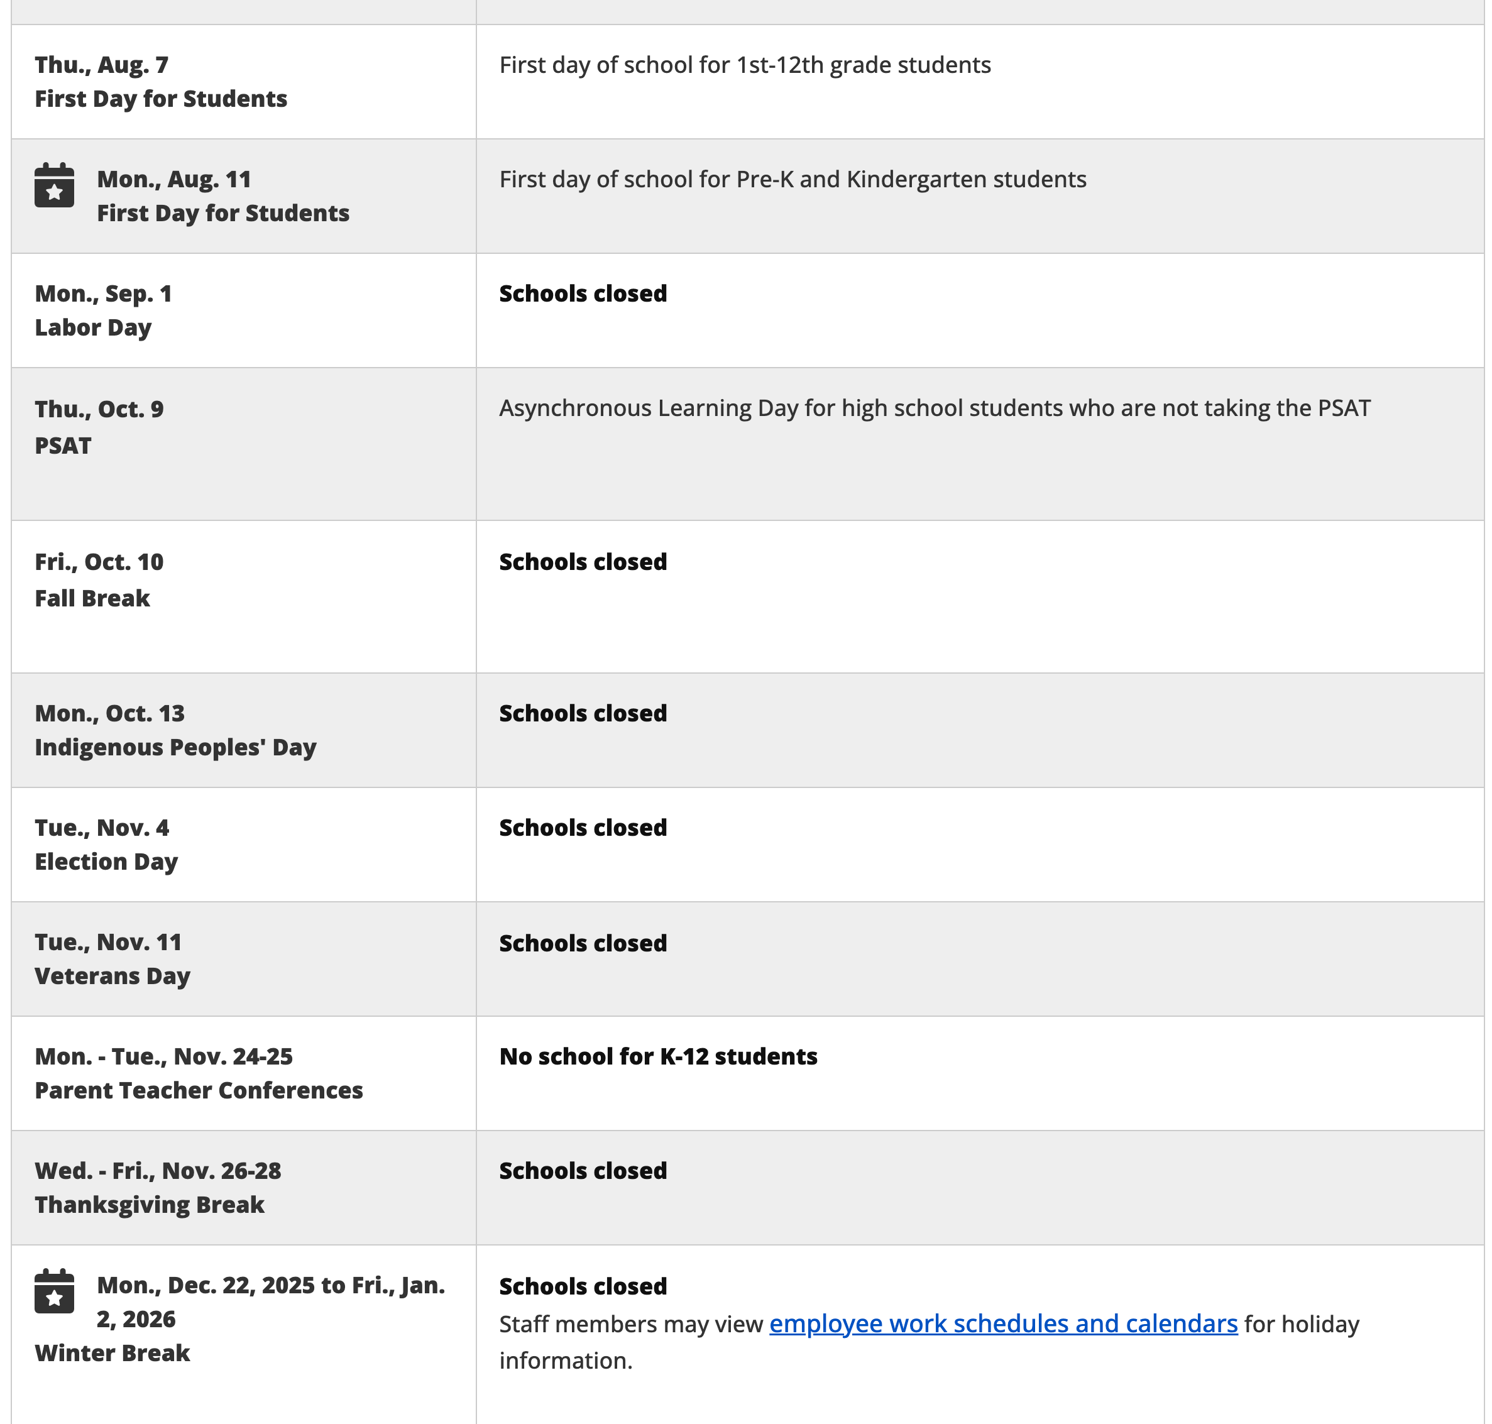This screenshot has height=1424, width=1492.
Task: Click the Indigenous Peoples' Day label
Action: tap(175, 748)
